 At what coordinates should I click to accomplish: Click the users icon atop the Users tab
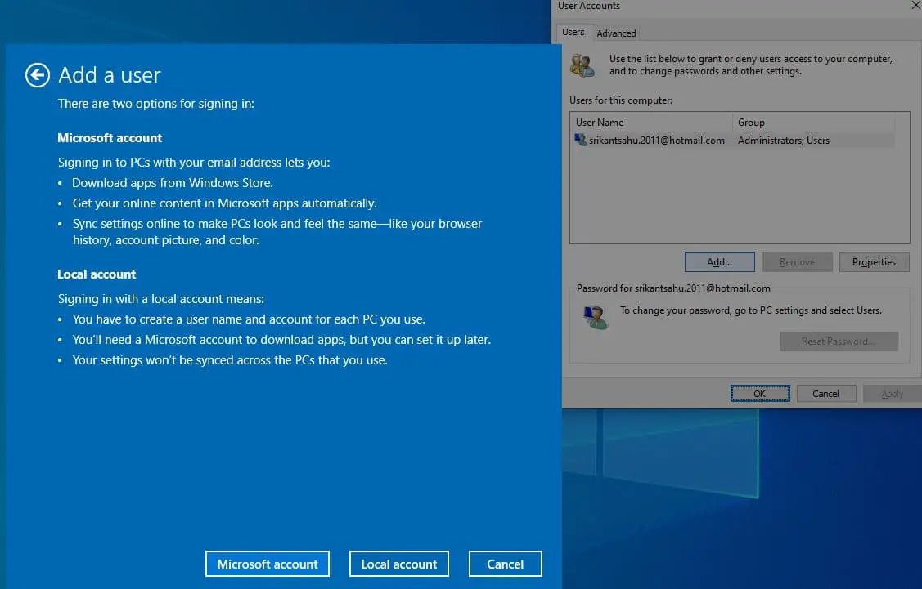click(582, 66)
